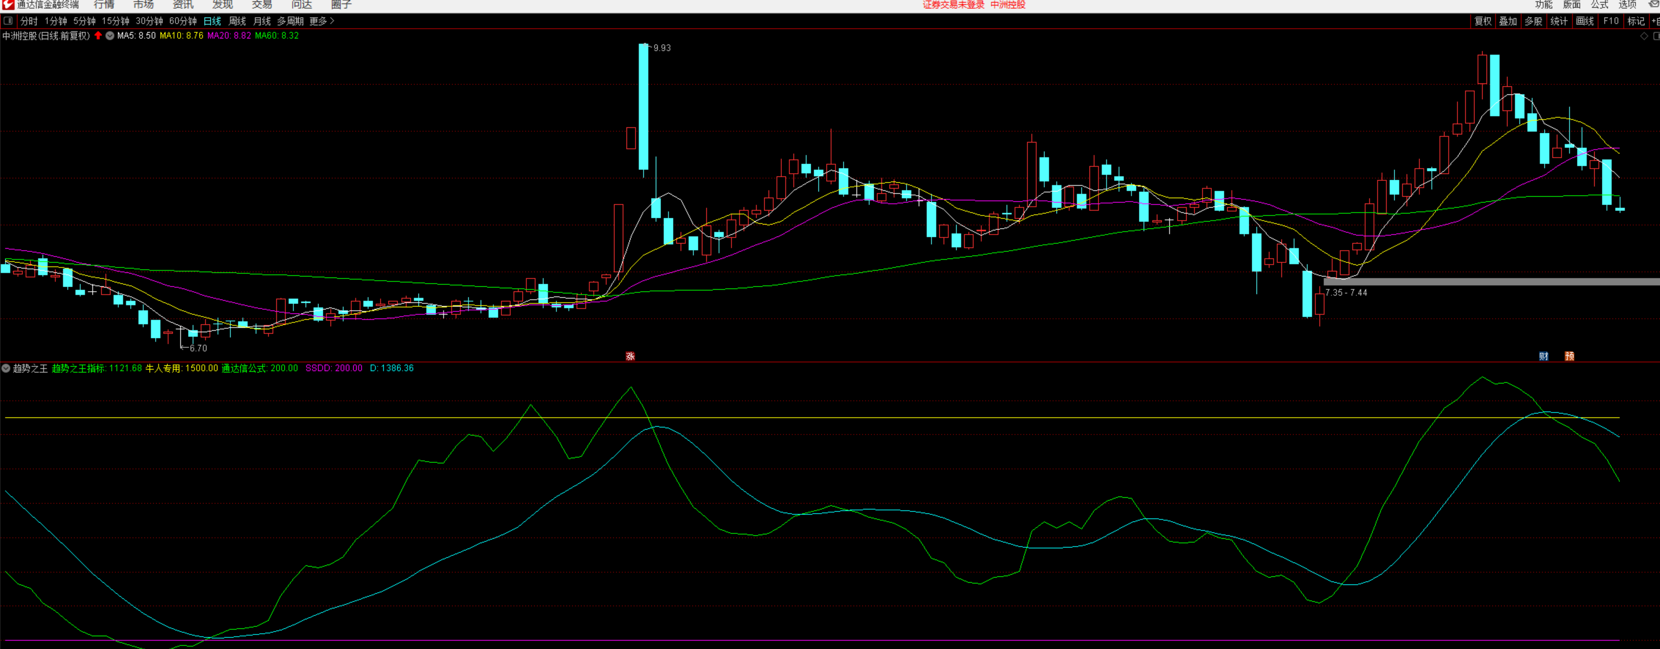
Task: Click 牛人专用: 1500.00 value
Action: 182,368
